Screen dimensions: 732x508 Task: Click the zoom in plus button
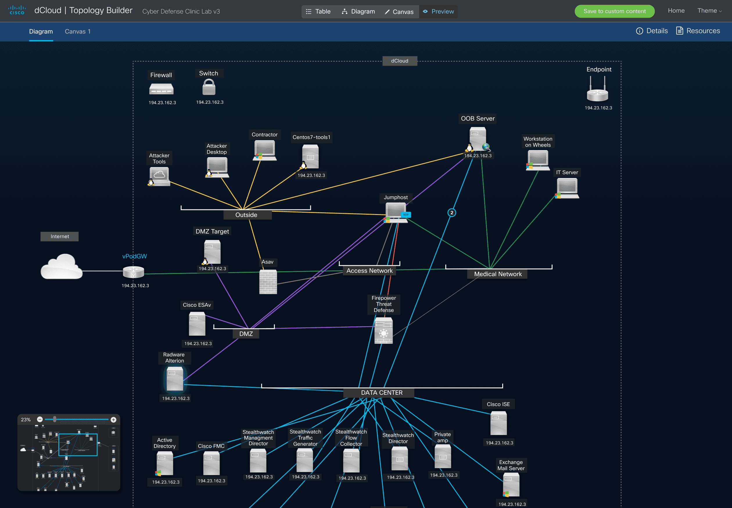113,420
